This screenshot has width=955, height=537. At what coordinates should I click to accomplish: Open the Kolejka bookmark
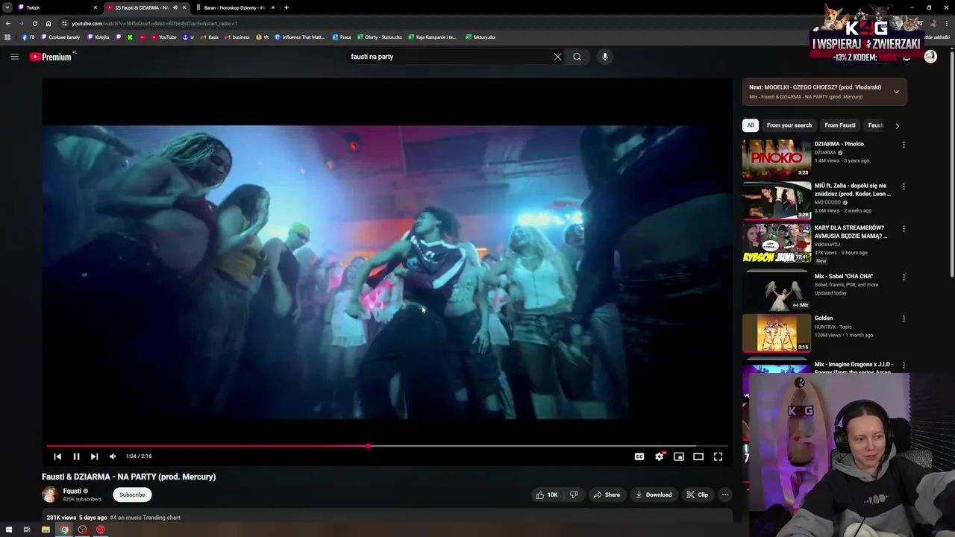(98, 37)
